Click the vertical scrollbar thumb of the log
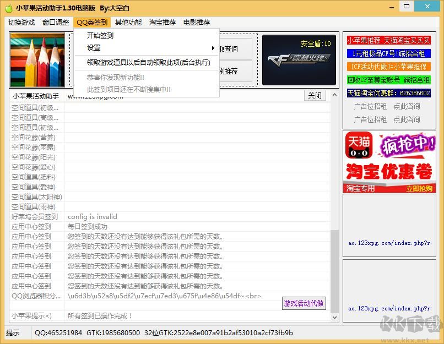The height and width of the screenshot is (344, 444). pos(334,271)
